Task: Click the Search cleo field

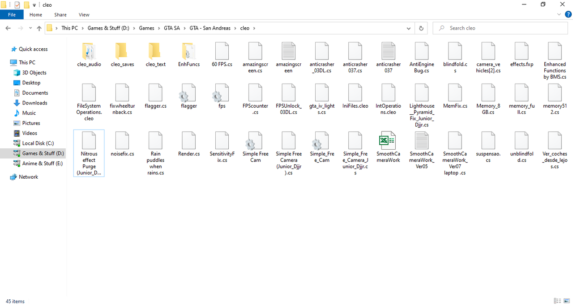Action: (x=501, y=28)
